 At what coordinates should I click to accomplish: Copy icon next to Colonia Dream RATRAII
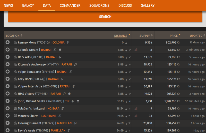click(x=55, y=50)
